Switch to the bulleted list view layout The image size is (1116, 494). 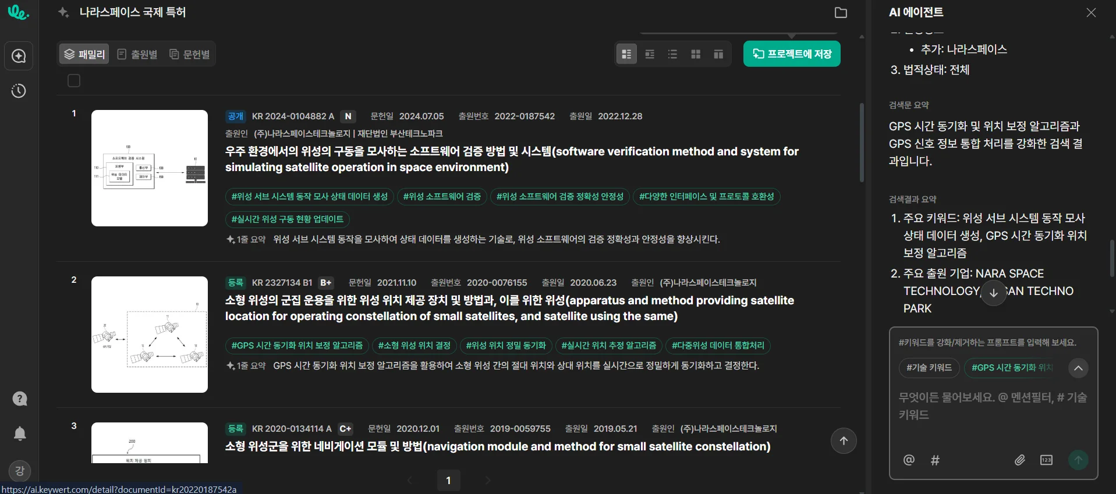[672, 54]
